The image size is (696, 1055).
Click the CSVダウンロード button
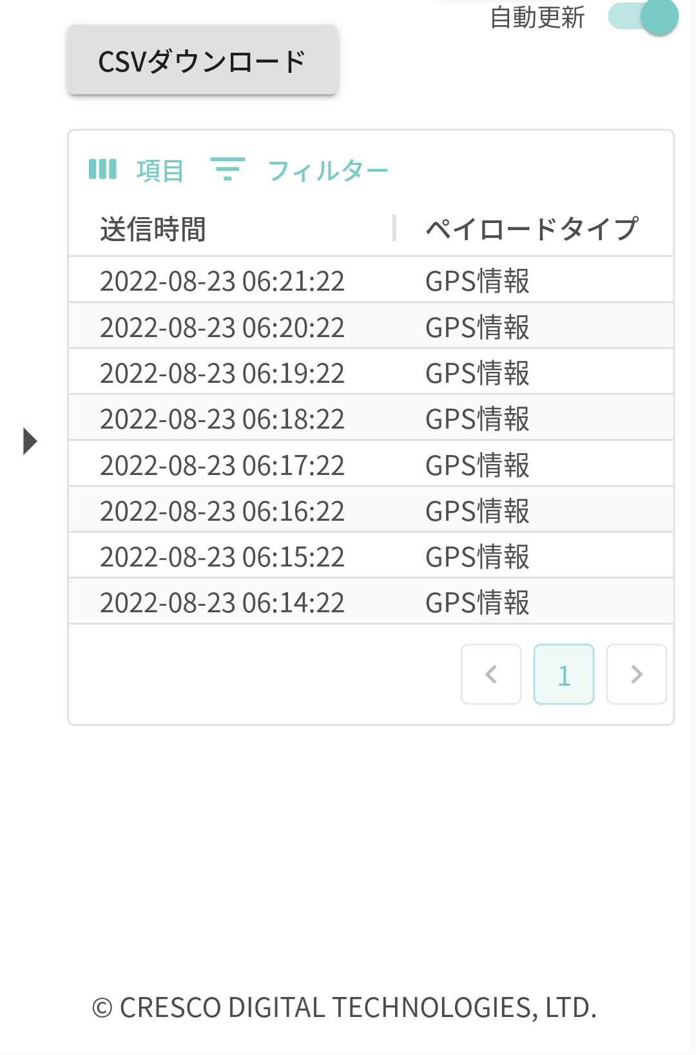(202, 61)
